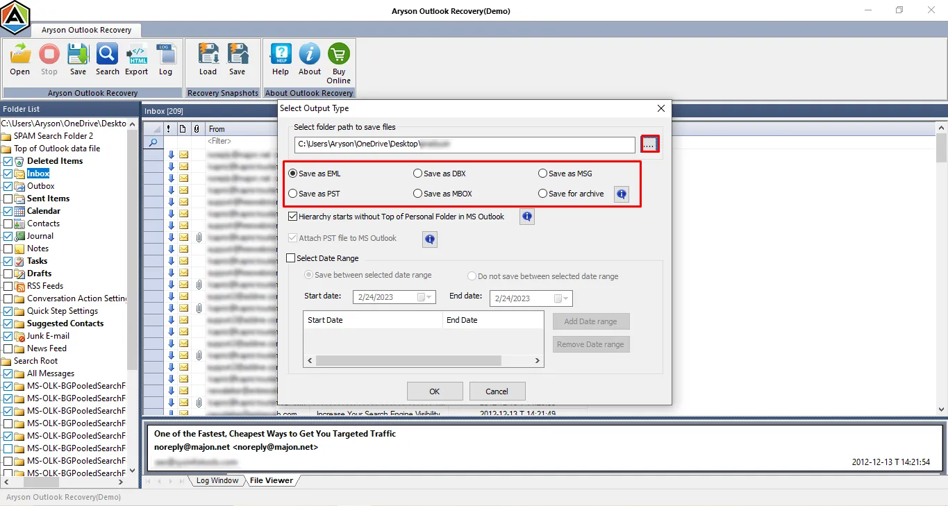This screenshot has width=948, height=506.
Task: Close the Select Output Type dialog
Action: coord(661,108)
